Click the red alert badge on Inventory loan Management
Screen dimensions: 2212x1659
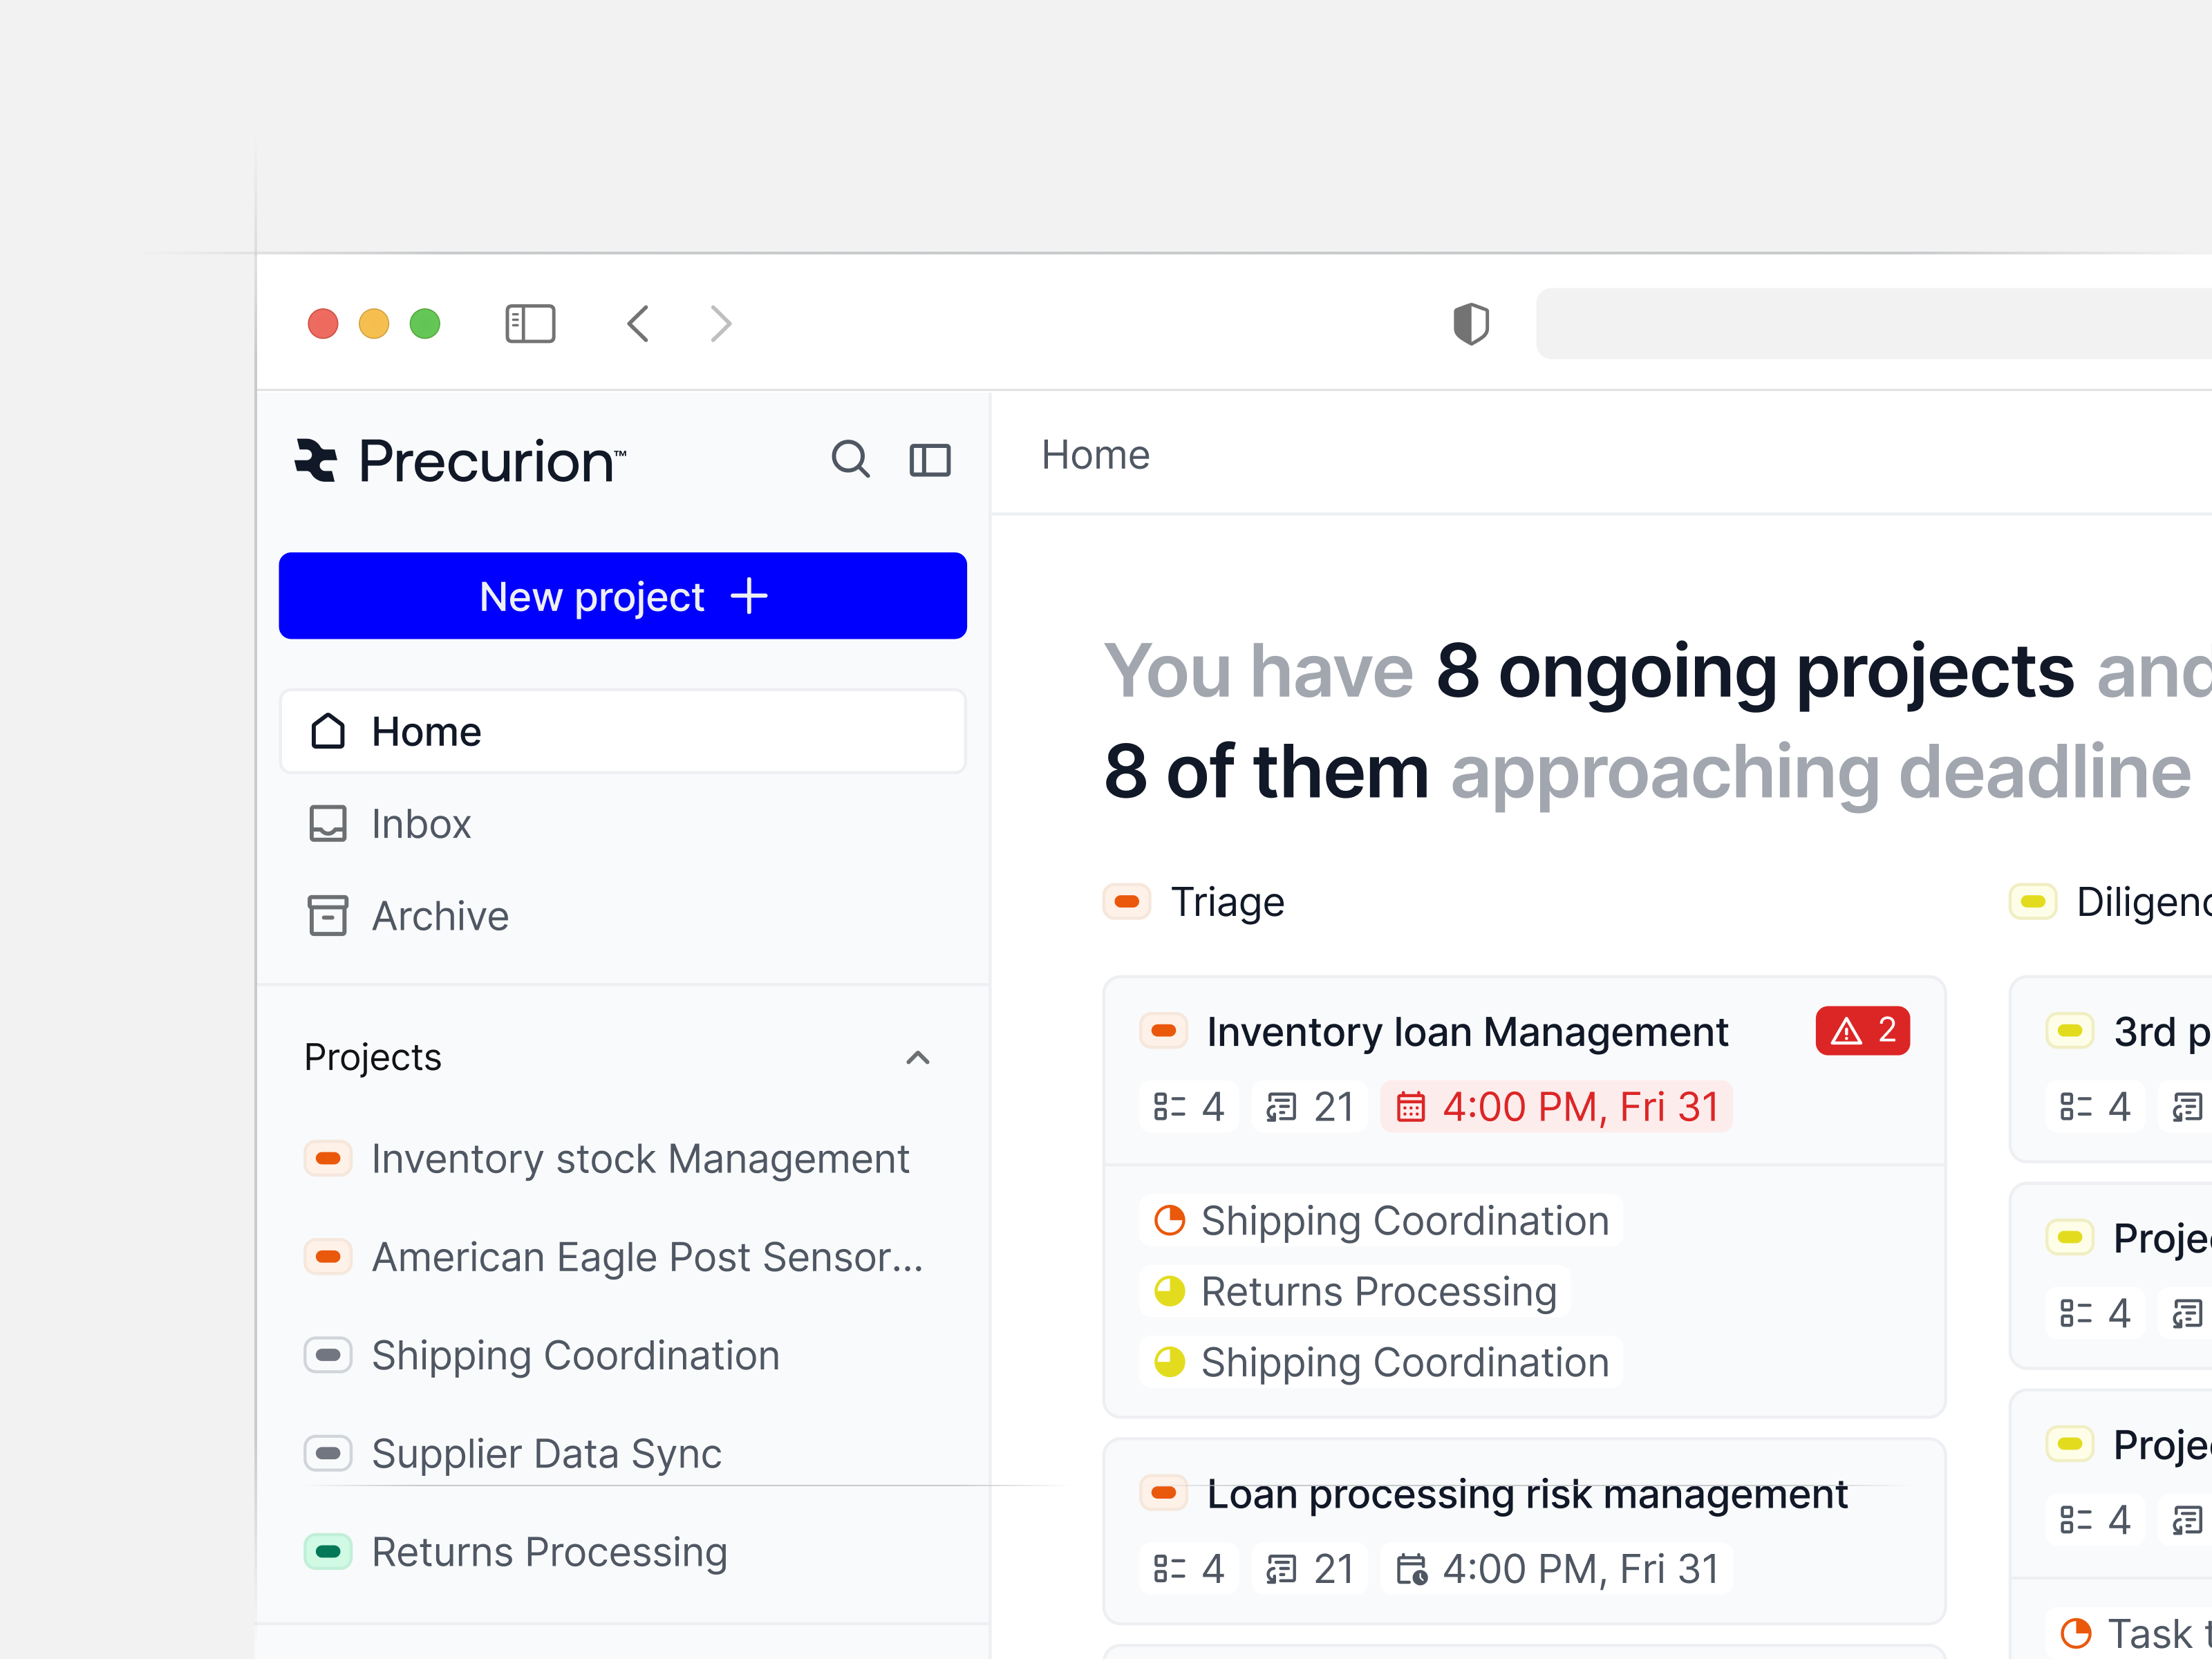click(1862, 1031)
